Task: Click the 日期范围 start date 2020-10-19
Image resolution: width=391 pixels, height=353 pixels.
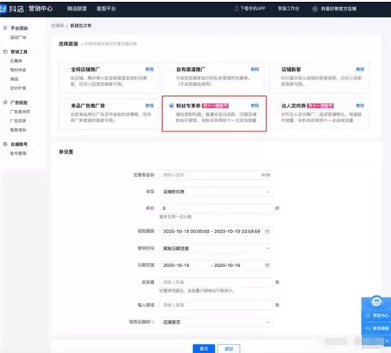Action: (176, 266)
